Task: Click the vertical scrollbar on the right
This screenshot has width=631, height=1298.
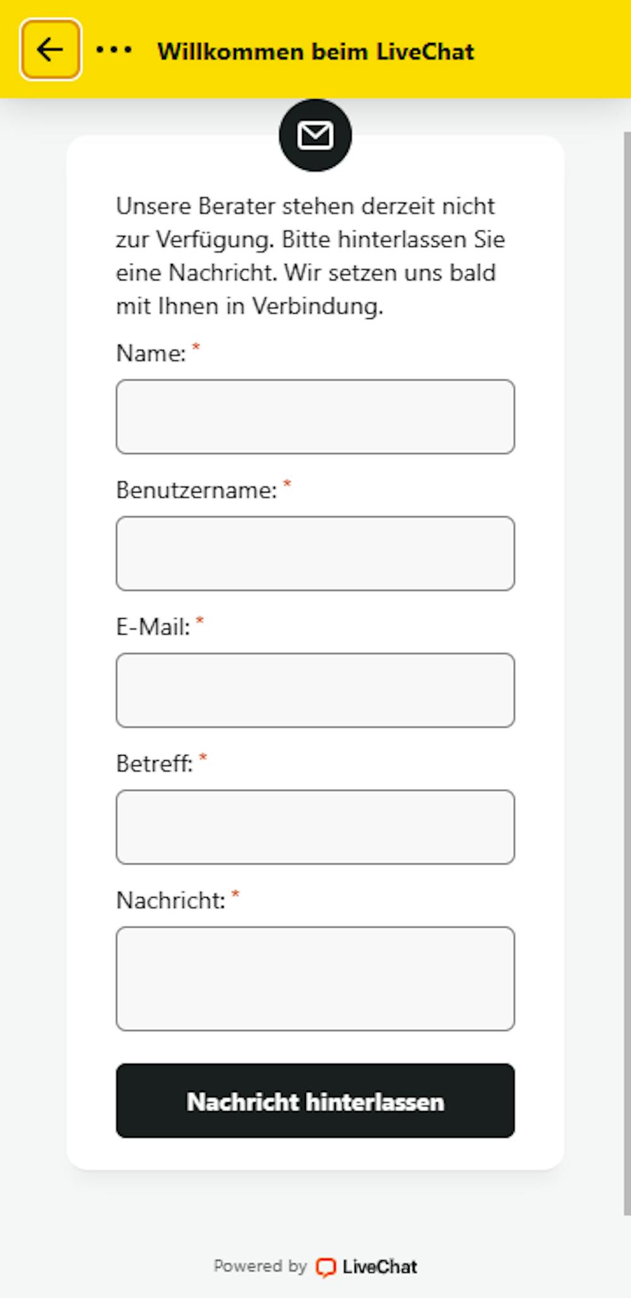Action: pyautogui.click(x=627, y=674)
